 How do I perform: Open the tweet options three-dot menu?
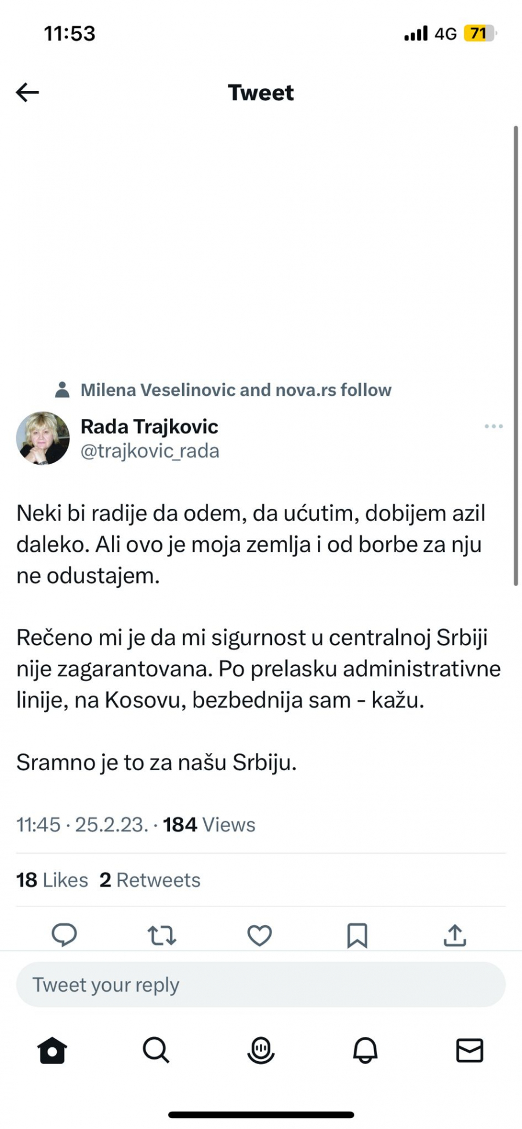click(x=493, y=427)
